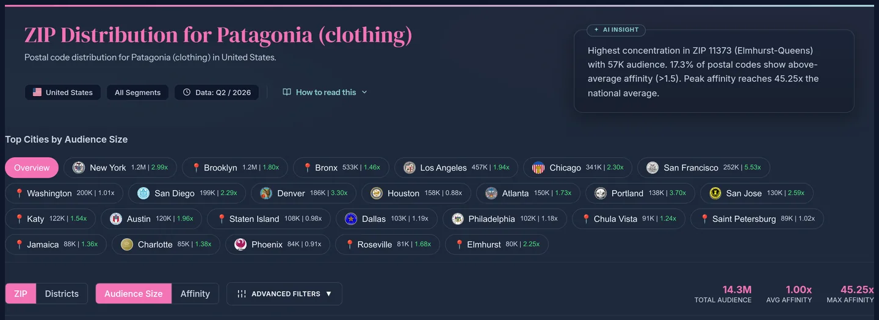
Task: Click the Chicago flag seal icon
Action: coord(538,168)
